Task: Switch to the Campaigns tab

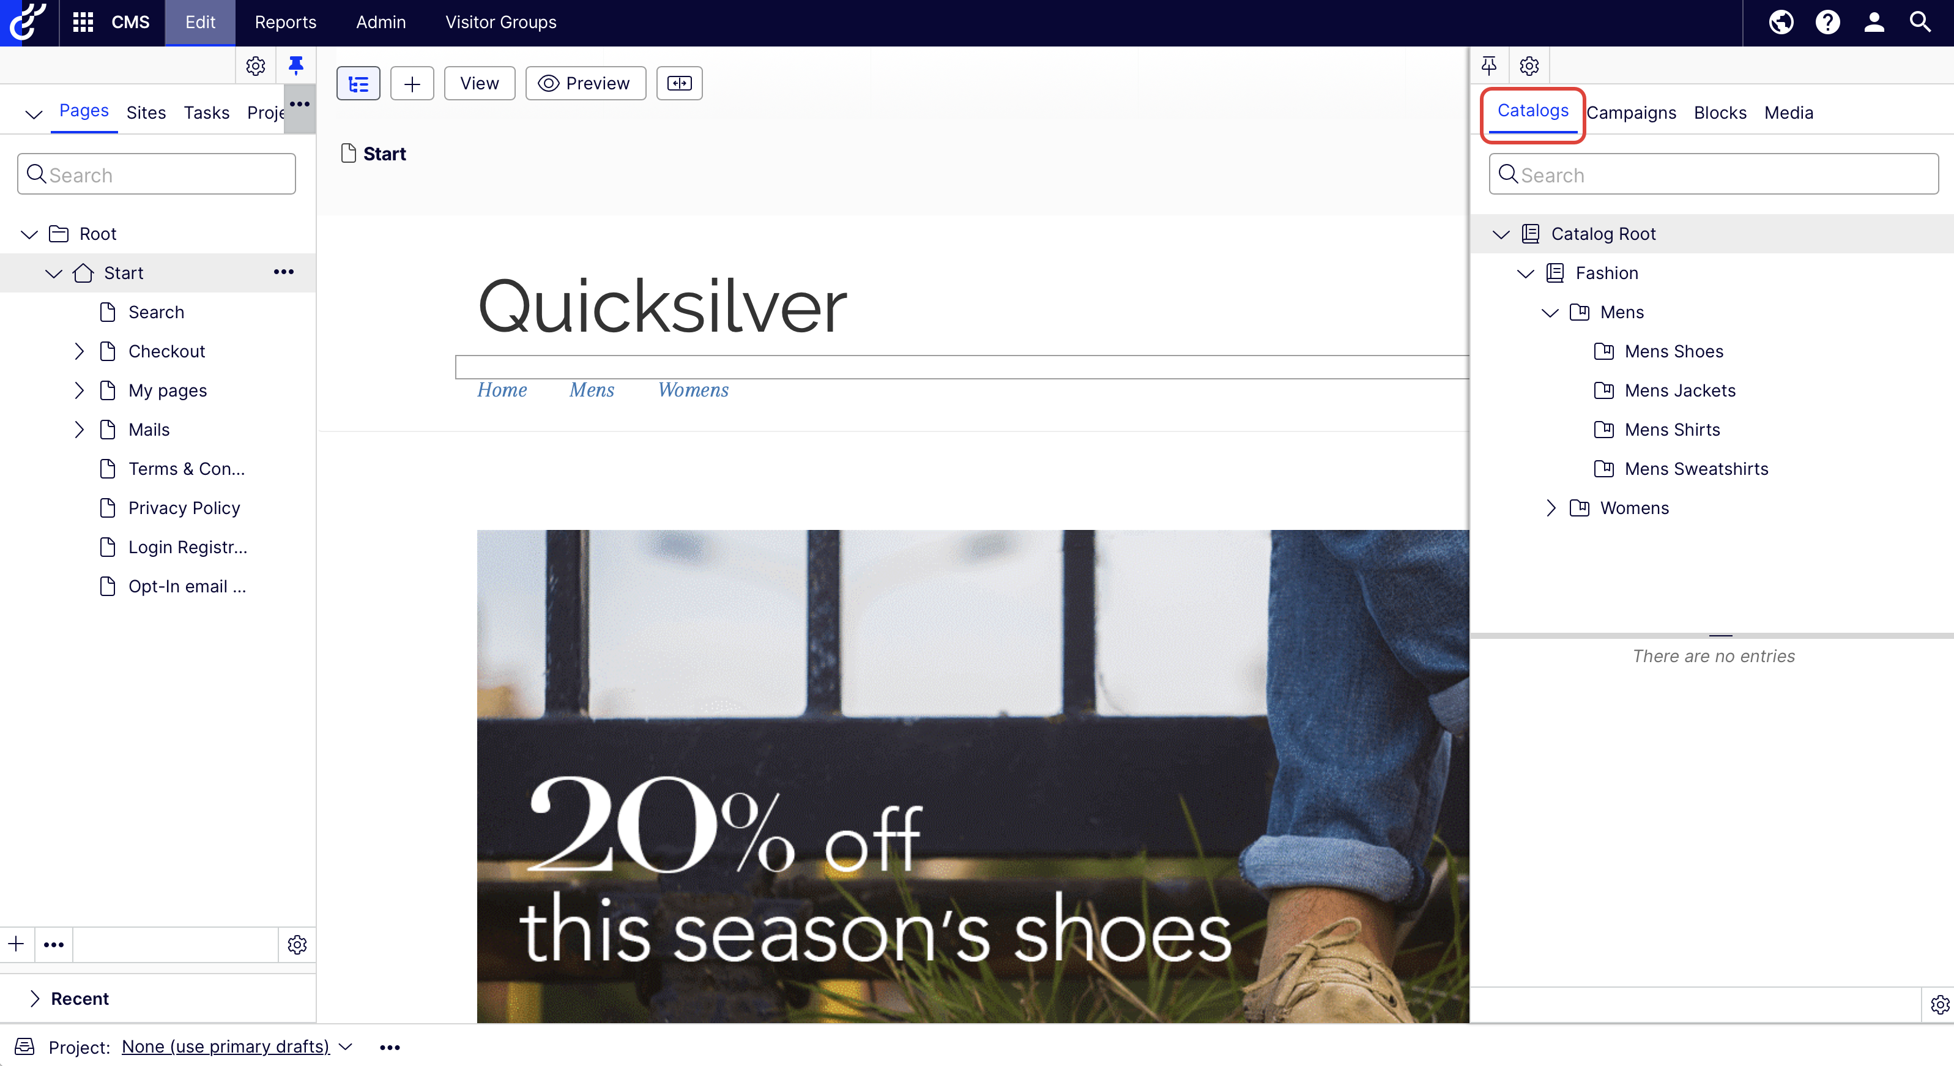Action: tap(1631, 112)
